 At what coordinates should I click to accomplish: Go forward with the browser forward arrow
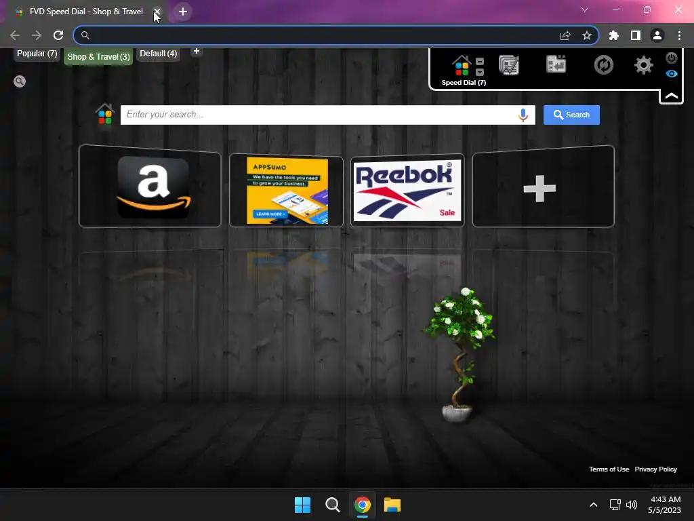coord(37,35)
